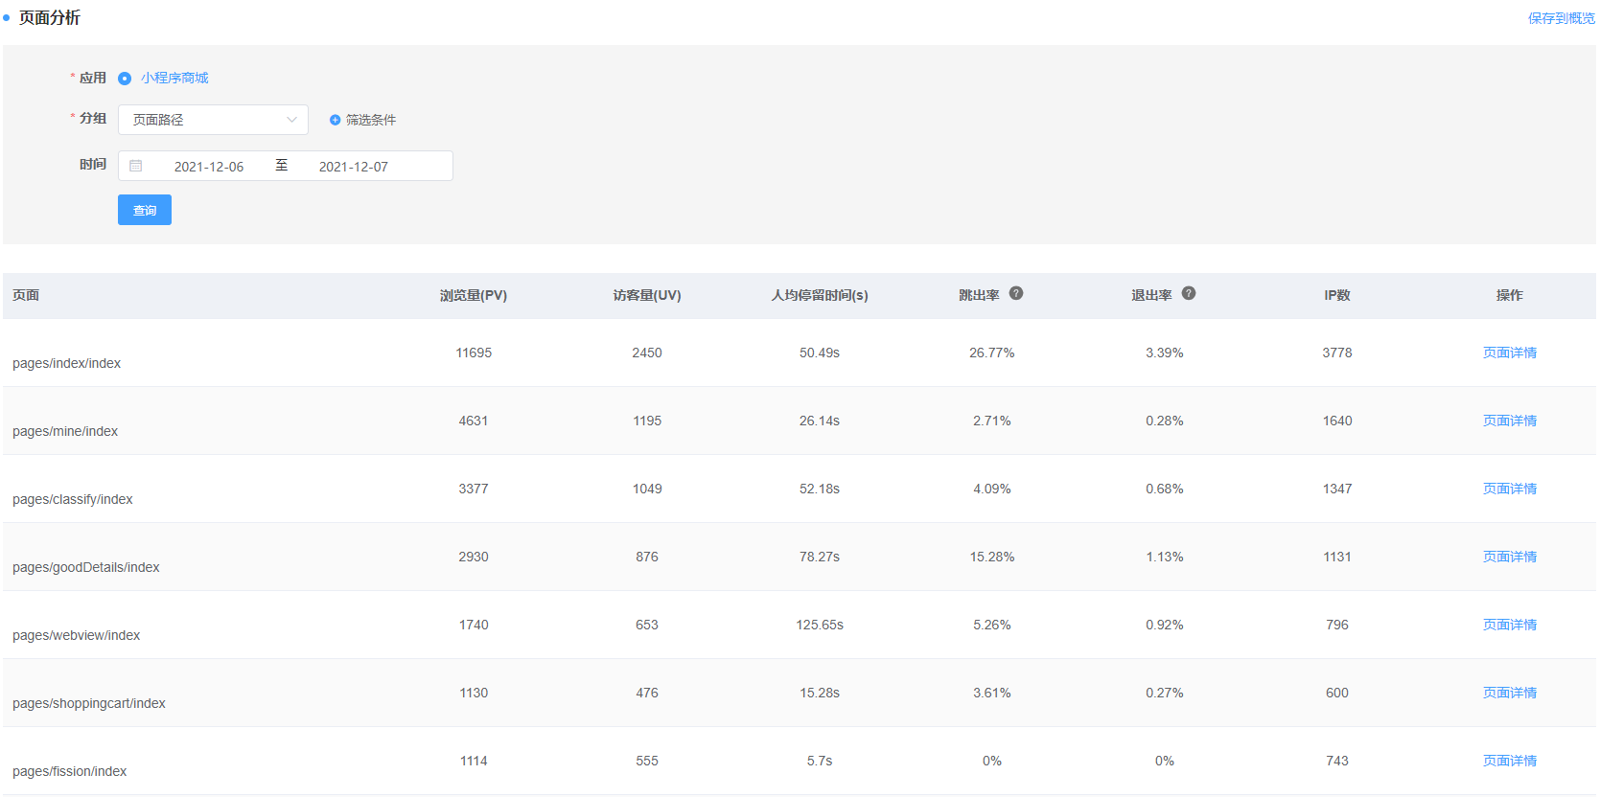This screenshot has height=797, width=1600.
Task: Open 页面详情 for pages/webview/index
Action: coord(1510,625)
